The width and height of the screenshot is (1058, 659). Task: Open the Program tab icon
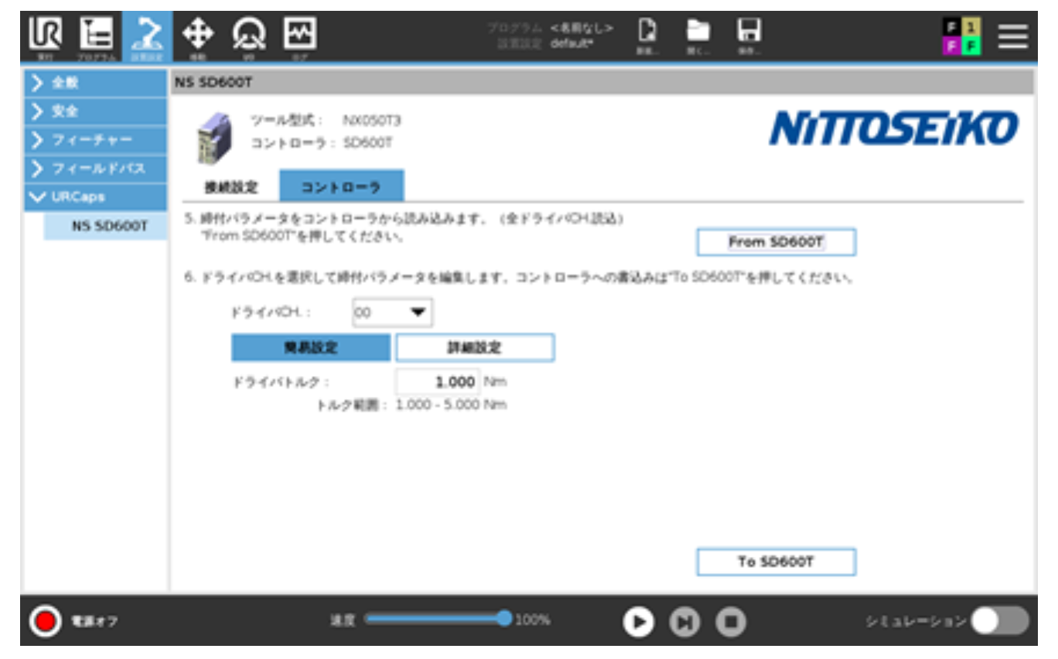point(97,37)
